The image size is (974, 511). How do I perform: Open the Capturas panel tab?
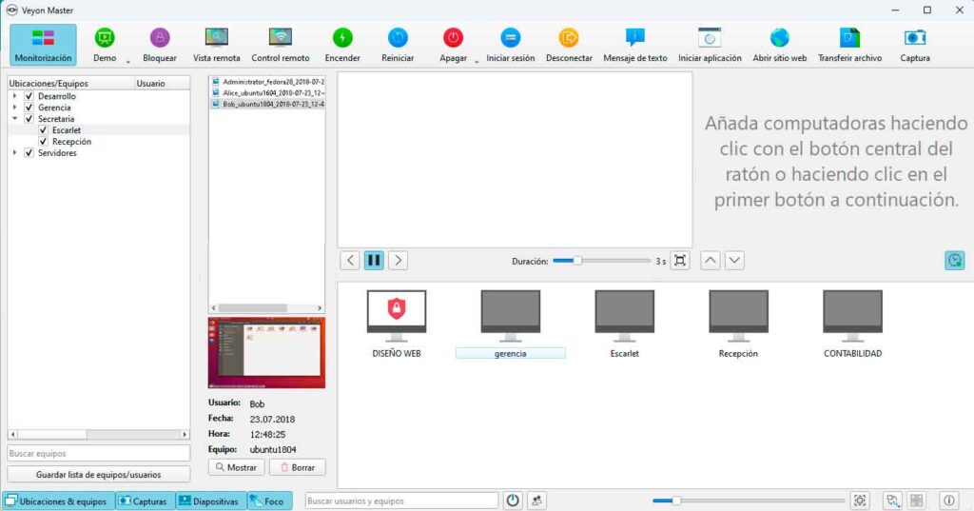click(145, 501)
